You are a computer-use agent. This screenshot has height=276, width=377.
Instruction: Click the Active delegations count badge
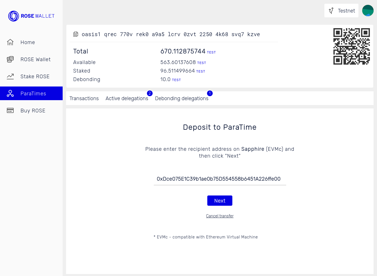point(149,93)
